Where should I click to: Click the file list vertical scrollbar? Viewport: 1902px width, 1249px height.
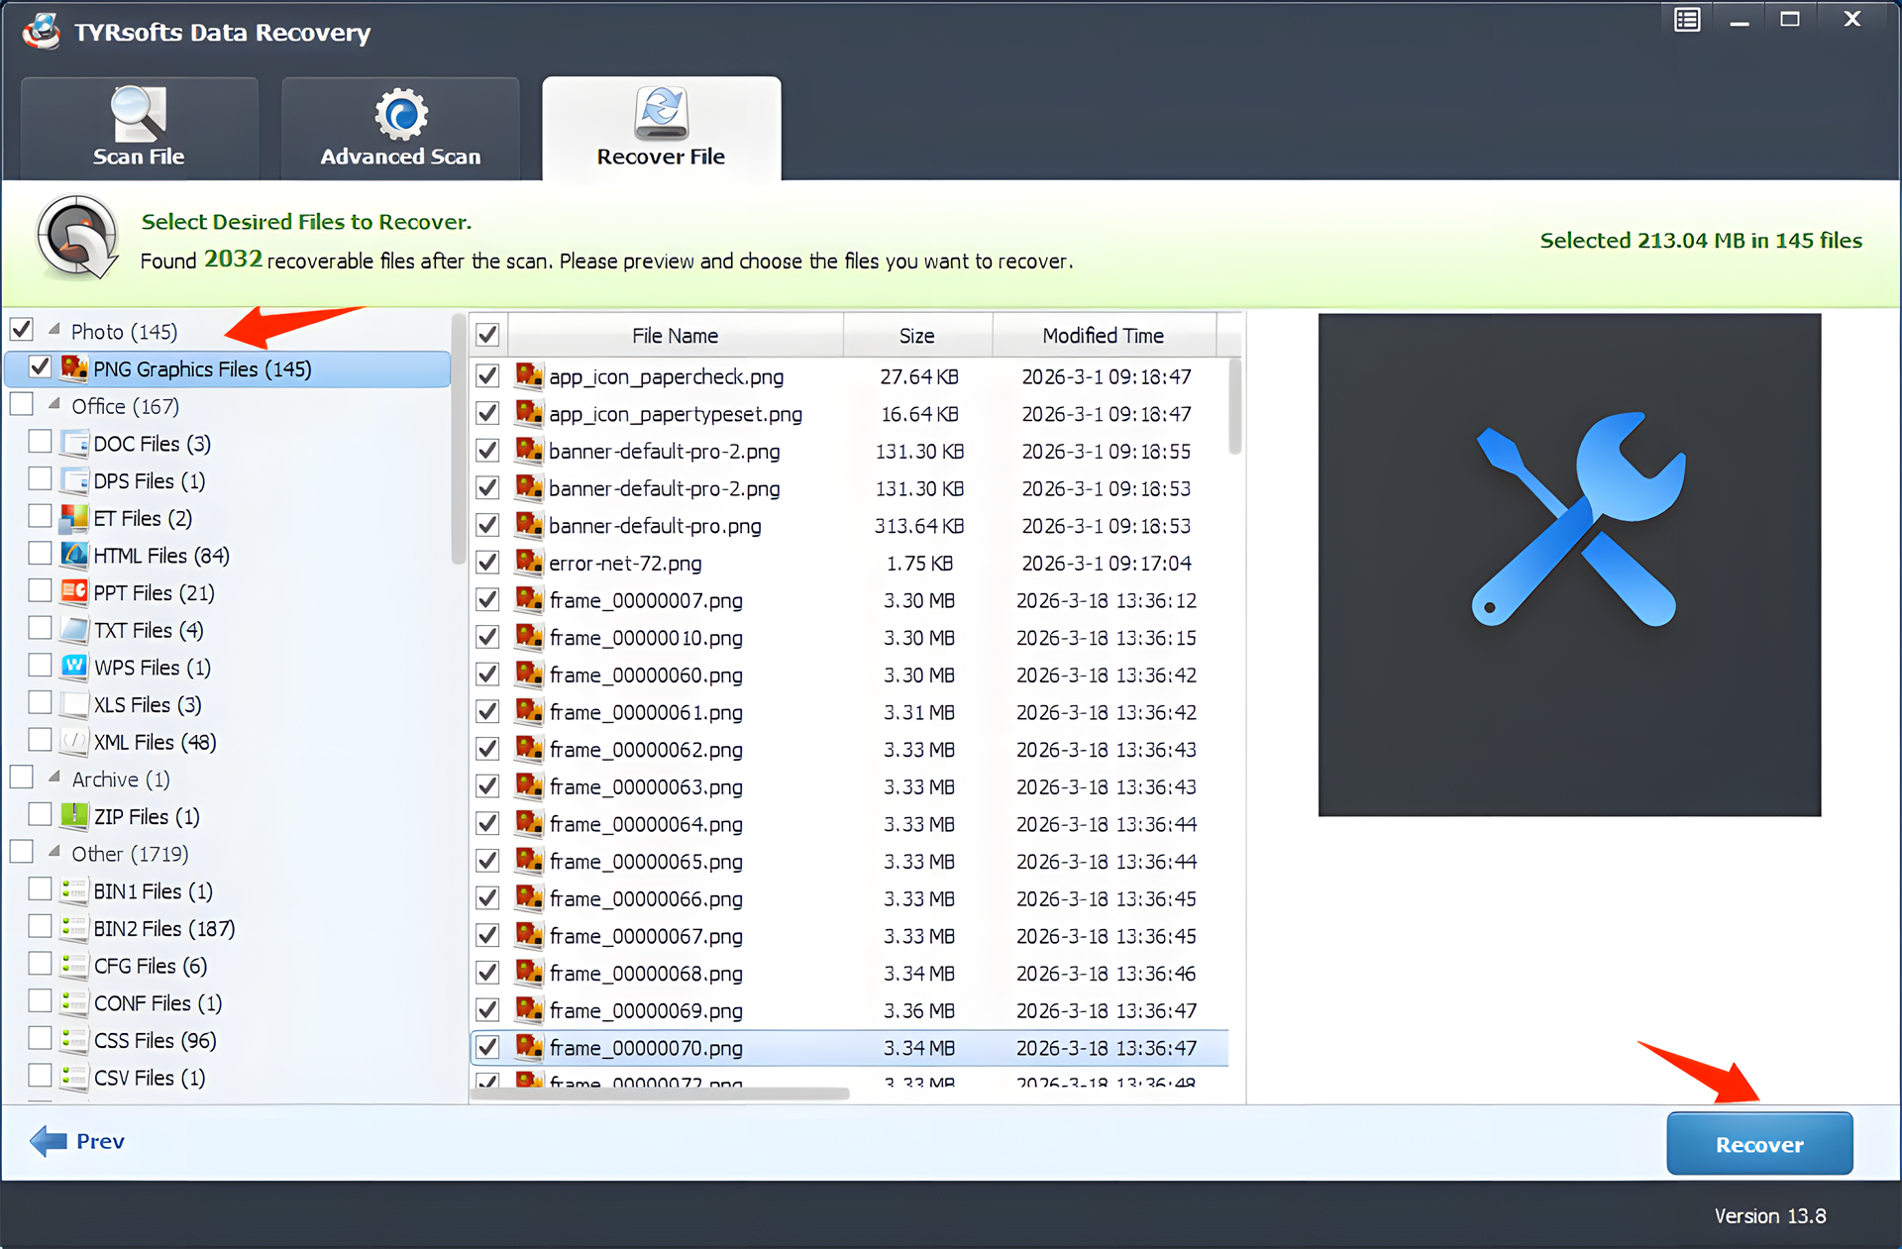click(1234, 406)
